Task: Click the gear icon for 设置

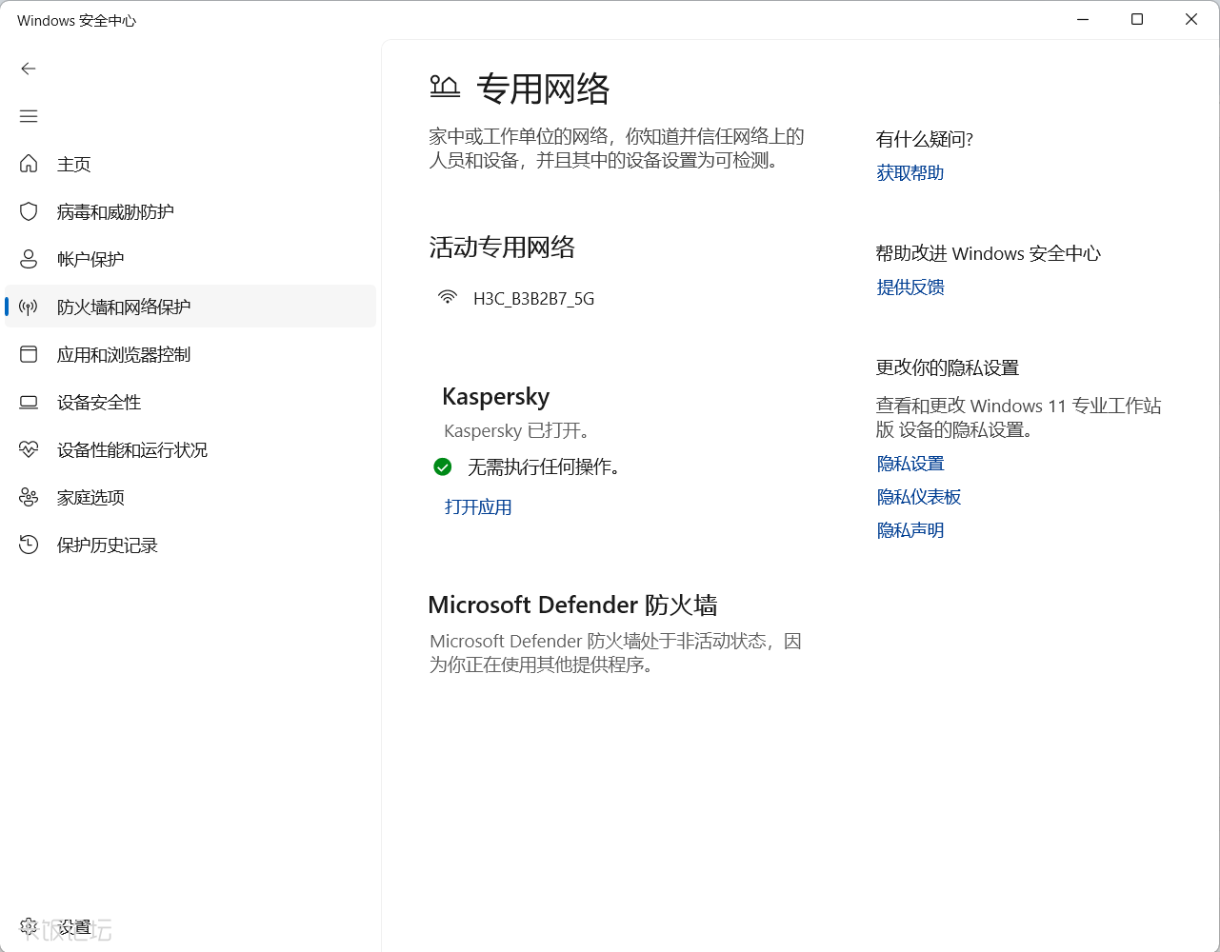Action: tap(29, 926)
